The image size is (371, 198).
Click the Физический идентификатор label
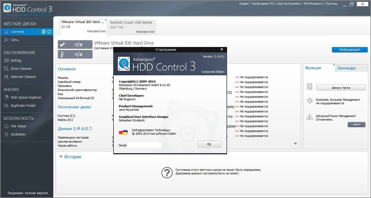[77, 90]
